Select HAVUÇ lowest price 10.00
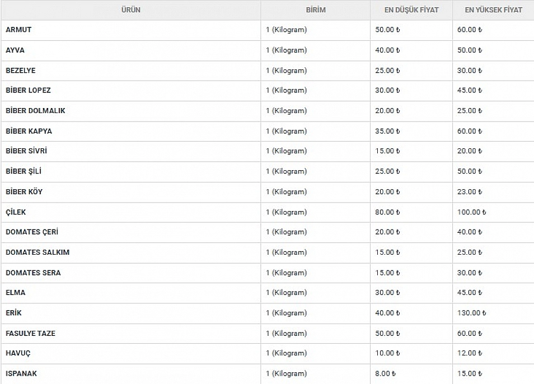This screenshot has width=534, height=384. click(387, 353)
